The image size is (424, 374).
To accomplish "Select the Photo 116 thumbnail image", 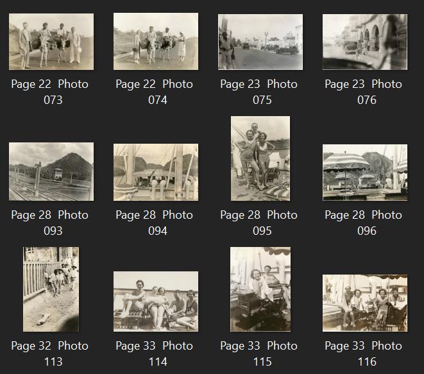I will click(x=364, y=303).
